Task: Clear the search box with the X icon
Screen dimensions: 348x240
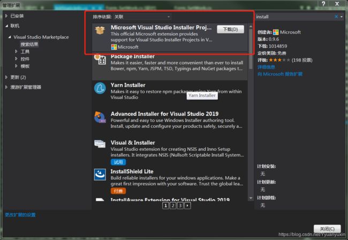Action: coord(336,17)
